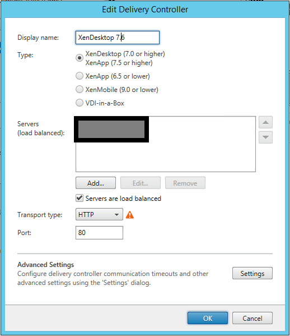Choose VDI-in-a-Box radio option

tap(79, 103)
